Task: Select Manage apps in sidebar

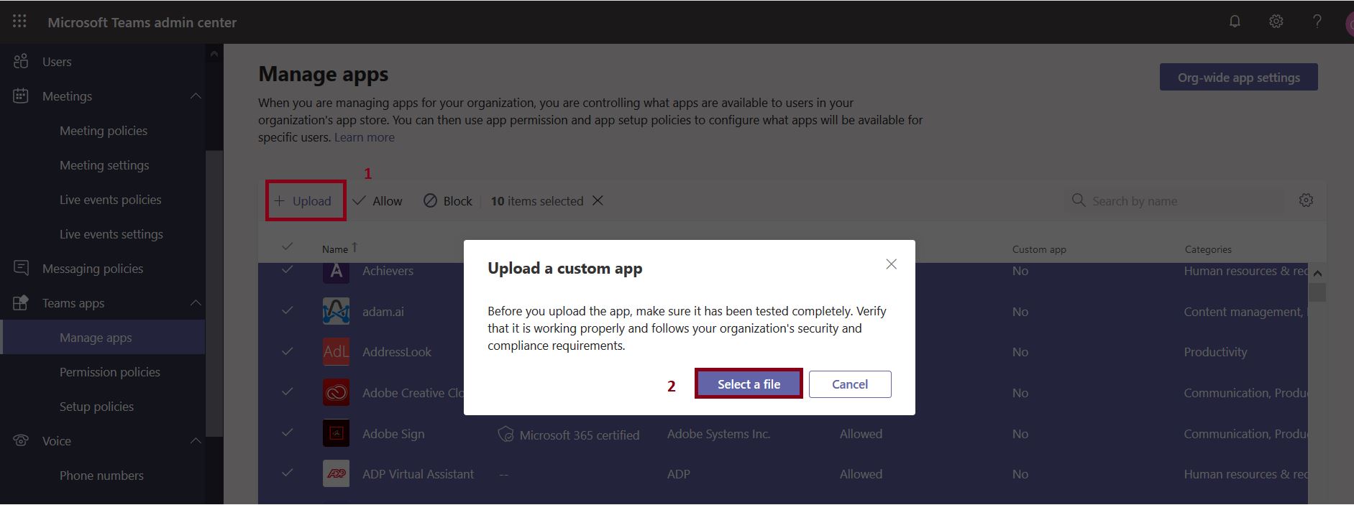Action: click(103, 338)
